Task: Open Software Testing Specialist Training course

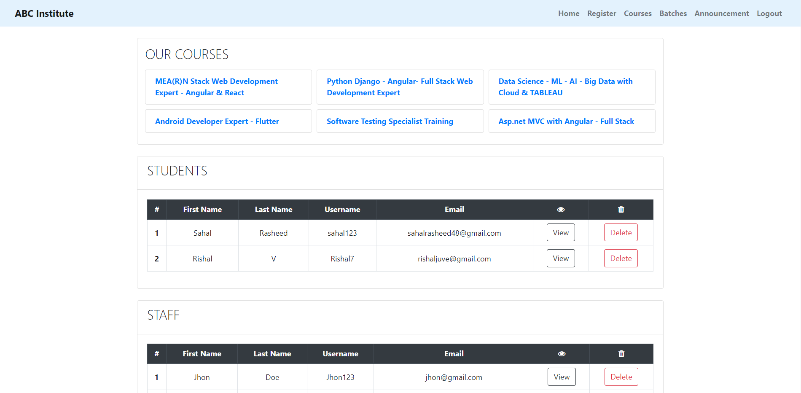Action: (x=390, y=121)
